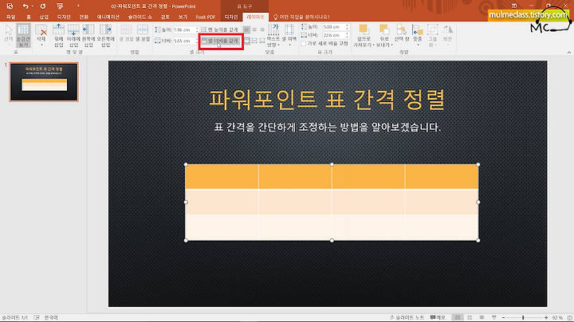Open the 회전 (Rotate) dropdown

(x=447, y=35)
